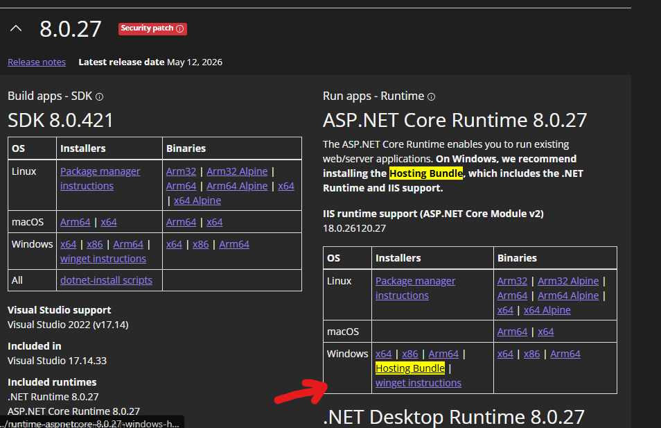Download SDK Windows Arm64 installer
661x428 pixels.
(x=128, y=244)
